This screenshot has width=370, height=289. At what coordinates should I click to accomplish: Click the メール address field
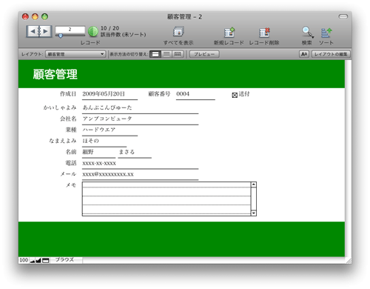(x=140, y=175)
